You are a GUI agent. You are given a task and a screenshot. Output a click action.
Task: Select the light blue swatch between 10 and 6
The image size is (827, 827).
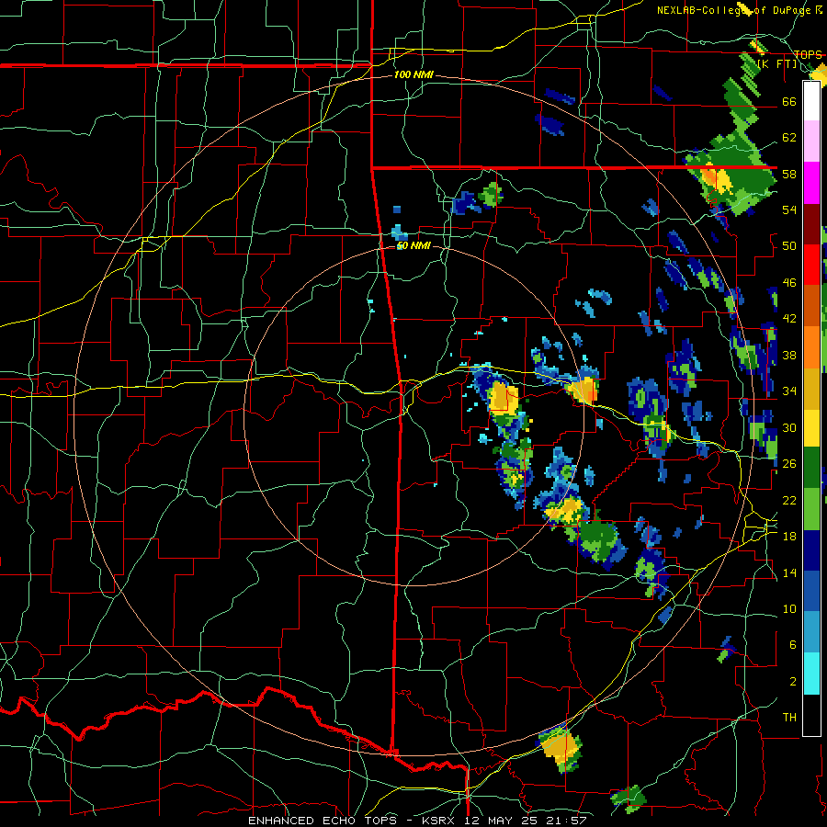click(x=811, y=631)
